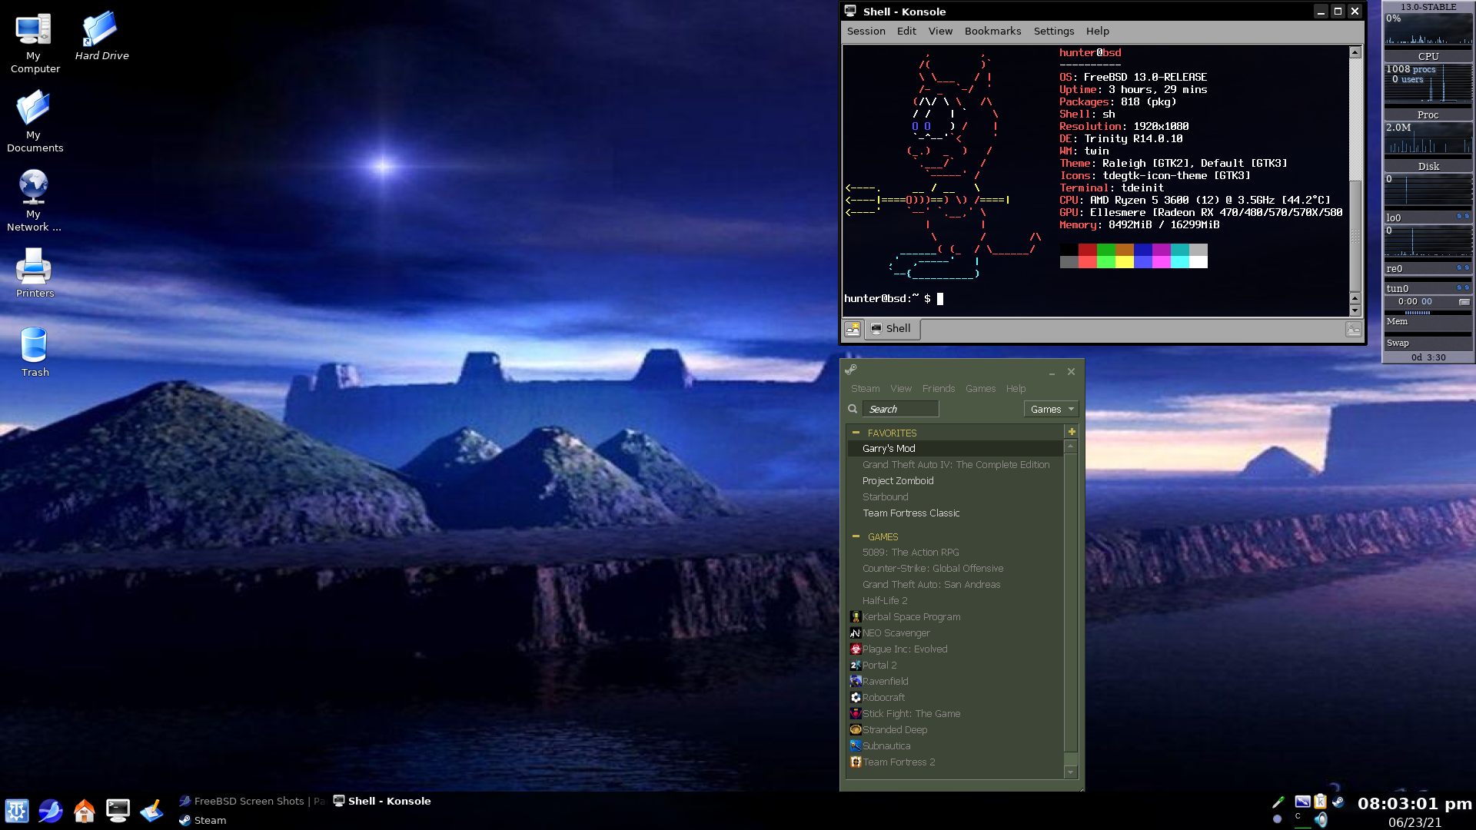The image size is (1476, 830).
Task: Select Half-Life 2 in games list
Action: [955, 600]
